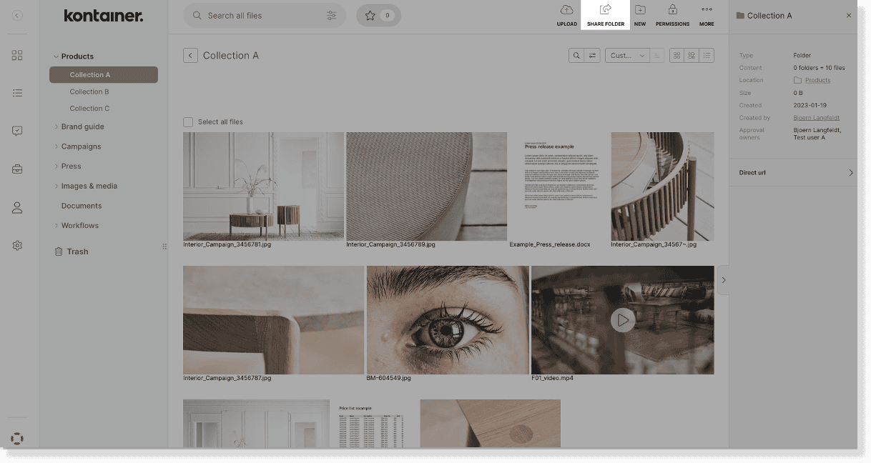Select Collection B in the sidebar
The height and width of the screenshot is (463, 871).
click(x=89, y=91)
